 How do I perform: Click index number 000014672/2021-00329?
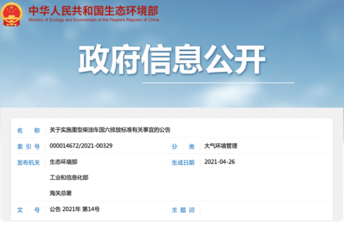point(81,145)
